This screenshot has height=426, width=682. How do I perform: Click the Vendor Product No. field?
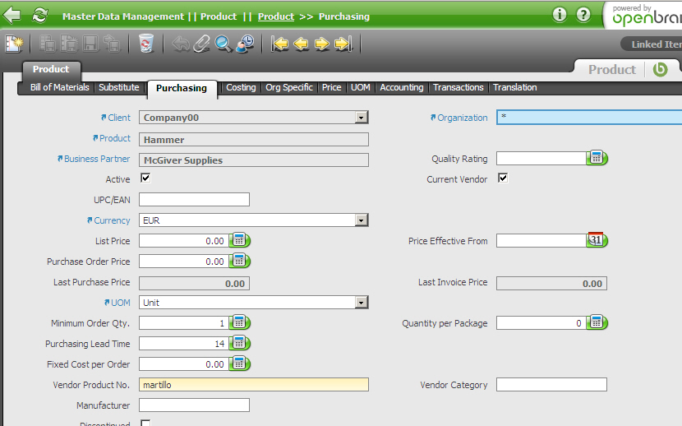[253, 385]
